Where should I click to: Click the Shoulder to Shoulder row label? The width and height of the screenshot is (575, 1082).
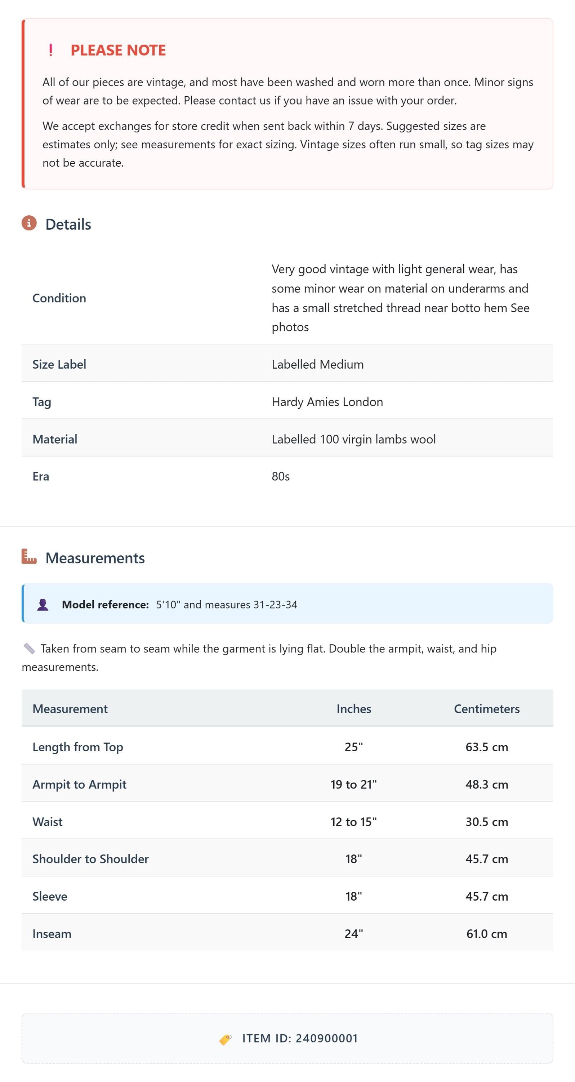(x=91, y=858)
